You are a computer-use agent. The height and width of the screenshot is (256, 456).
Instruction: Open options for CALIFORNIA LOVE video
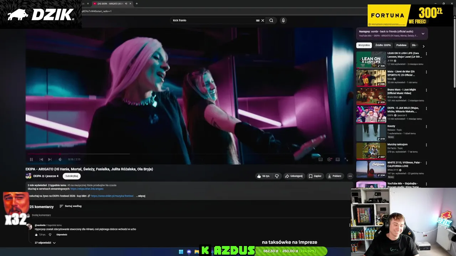[x=426, y=163]
